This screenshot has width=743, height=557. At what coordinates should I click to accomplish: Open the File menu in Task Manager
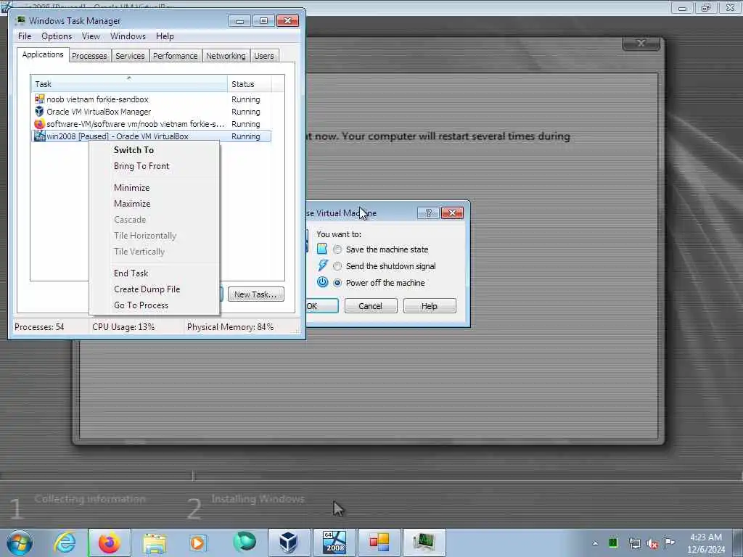pos(25,36)
